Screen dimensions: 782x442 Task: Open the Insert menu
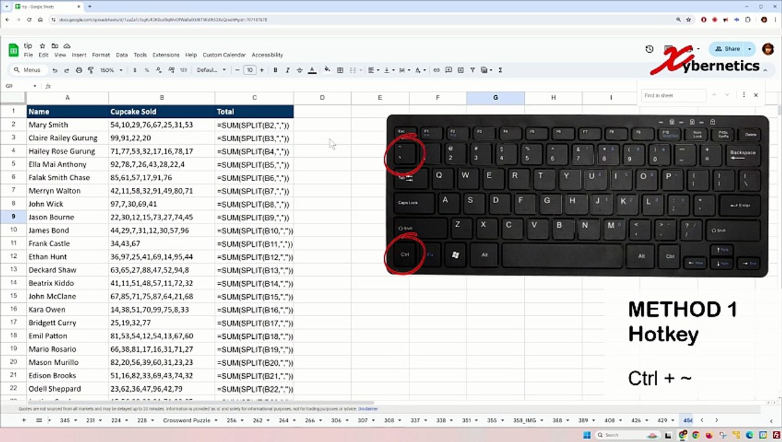click(x=79, y=55)
